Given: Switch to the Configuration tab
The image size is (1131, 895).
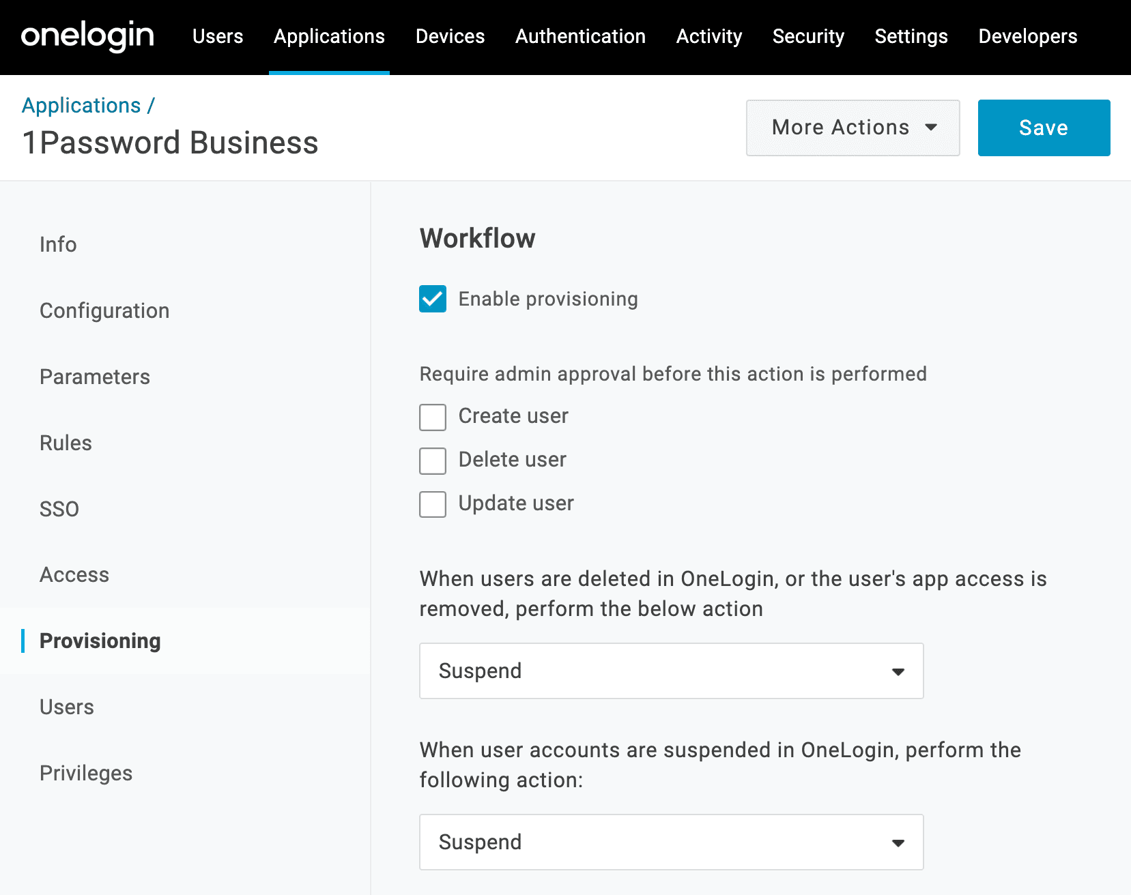Looking at the screenshot, I should coord(104,310).
